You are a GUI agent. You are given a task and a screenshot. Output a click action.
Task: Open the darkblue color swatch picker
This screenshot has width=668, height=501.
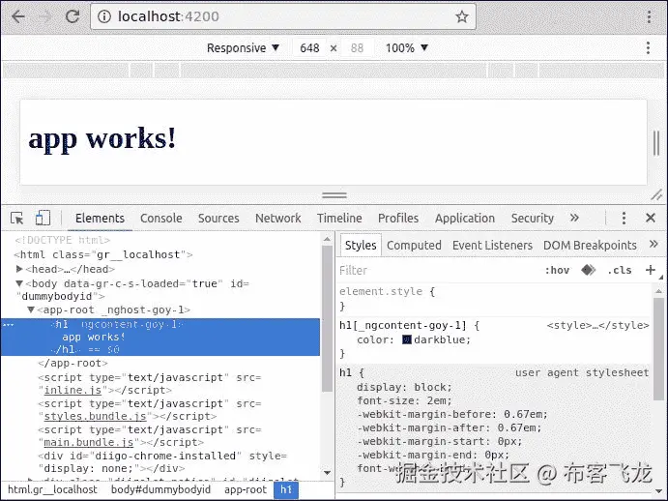(x=407, y=339)
